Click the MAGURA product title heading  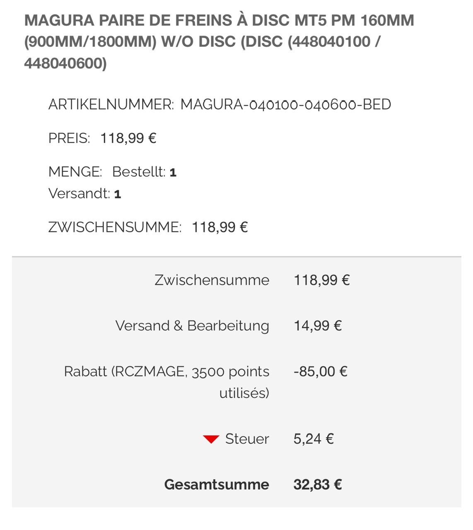(x=219, y=42)
